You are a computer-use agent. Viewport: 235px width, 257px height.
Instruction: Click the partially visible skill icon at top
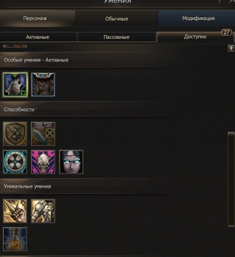(x=15, y=46)
